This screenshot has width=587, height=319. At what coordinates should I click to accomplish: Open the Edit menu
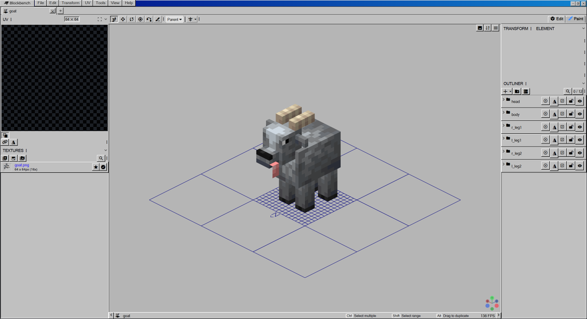tap(53, 3)
